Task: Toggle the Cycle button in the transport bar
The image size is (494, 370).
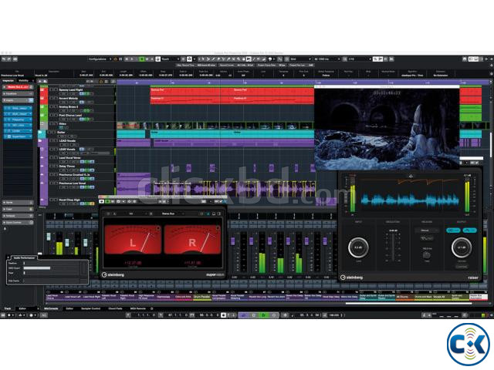Action: click(x=244, y=315)
